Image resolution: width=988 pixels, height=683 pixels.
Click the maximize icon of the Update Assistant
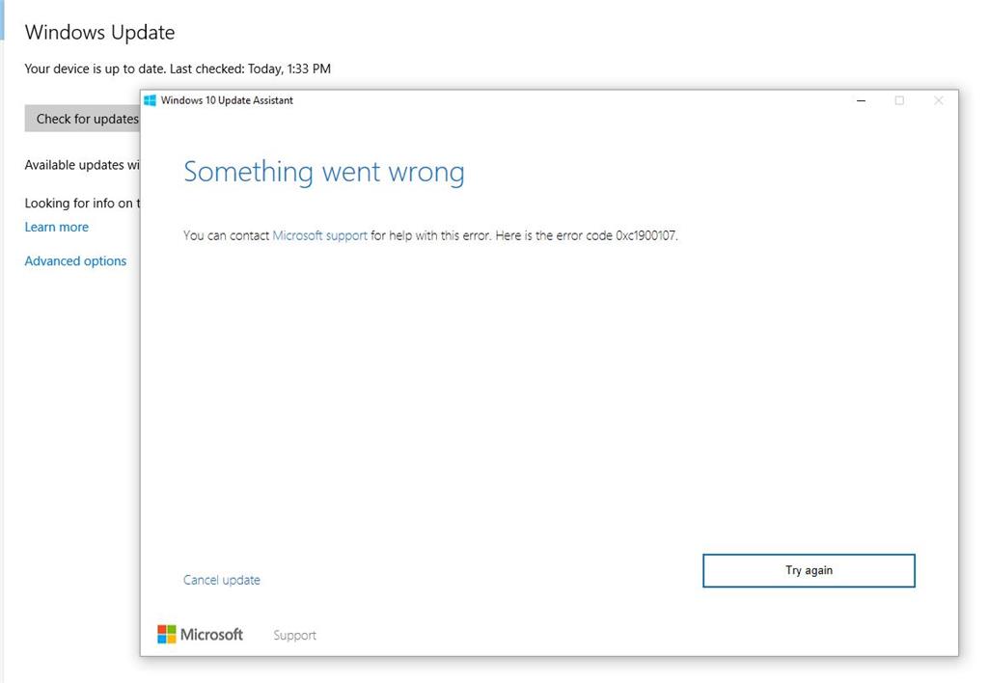pyautogui.click(x=899, y=101)
